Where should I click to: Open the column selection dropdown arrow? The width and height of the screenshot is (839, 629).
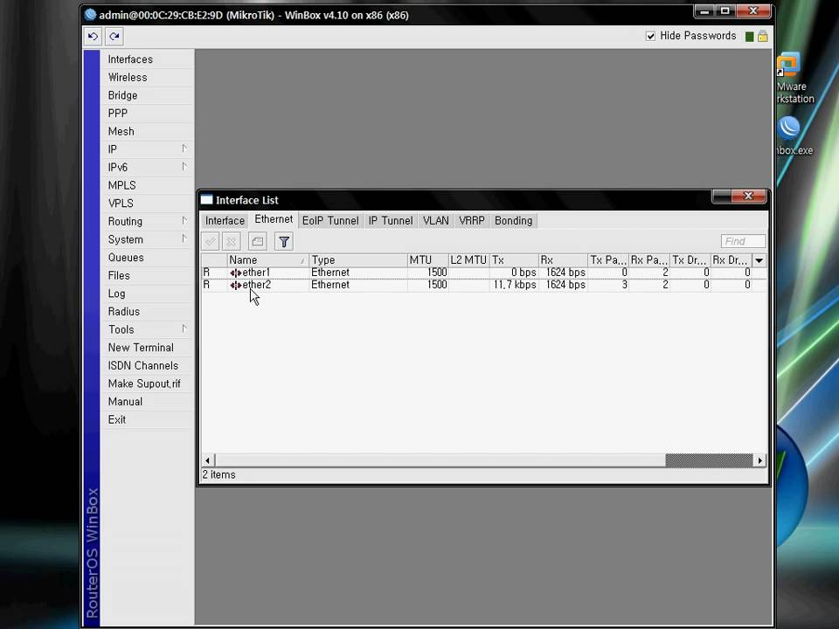759,260
